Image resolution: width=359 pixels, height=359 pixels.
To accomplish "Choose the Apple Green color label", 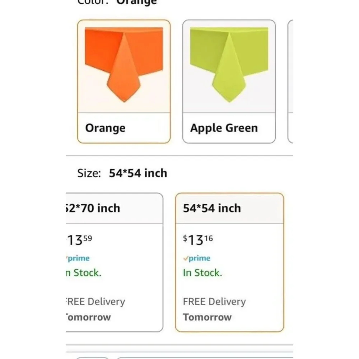I will pyautogui.click(x=224, y=128).
